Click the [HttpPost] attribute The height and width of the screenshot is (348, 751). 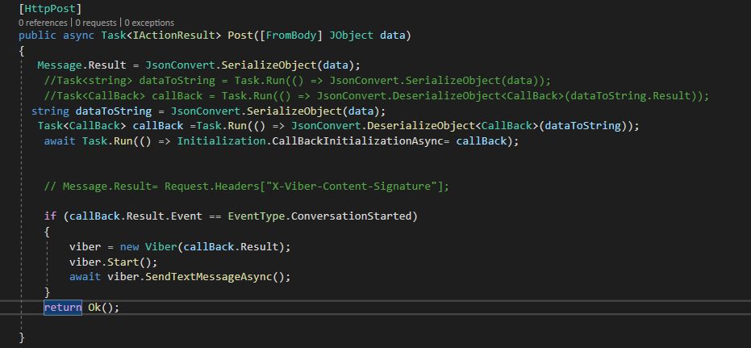pyautogui.click(x=50, y=8)
